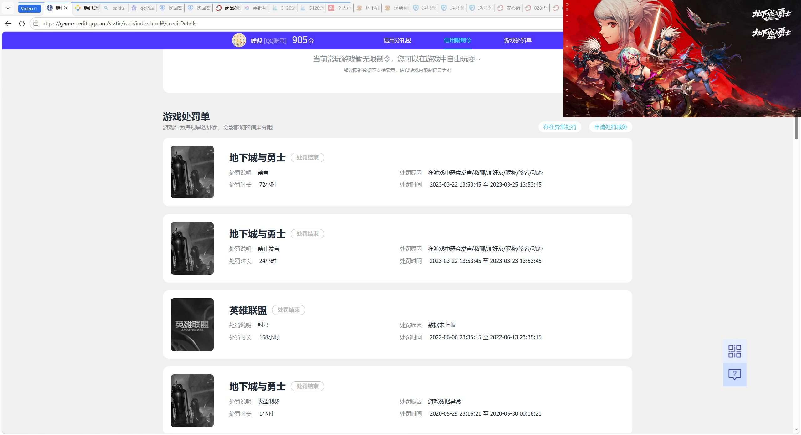801x435 pixels.
Task: Click 地下城与勇士 title of 禁止发言 penalty
Action: pyautogui.click(x=257, y=234)
